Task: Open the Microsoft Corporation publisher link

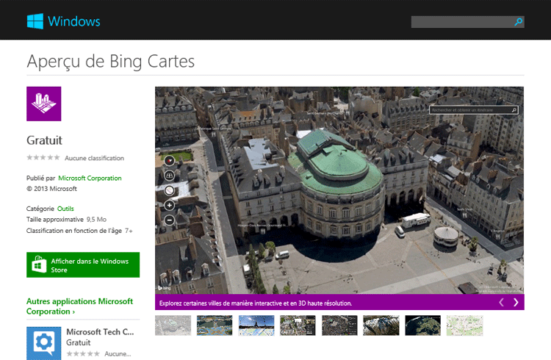Action: click(x=90, y=178)
